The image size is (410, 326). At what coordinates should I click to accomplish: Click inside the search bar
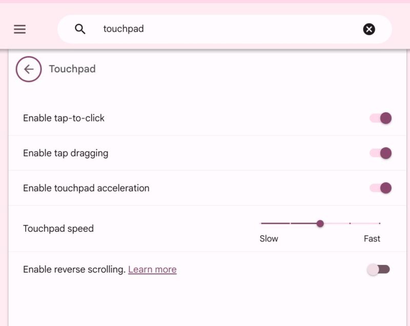pos(205,29)
